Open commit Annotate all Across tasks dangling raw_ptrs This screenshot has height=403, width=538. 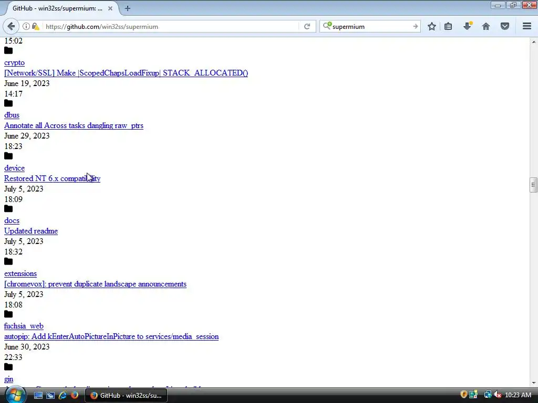click(x=74, y=125)
